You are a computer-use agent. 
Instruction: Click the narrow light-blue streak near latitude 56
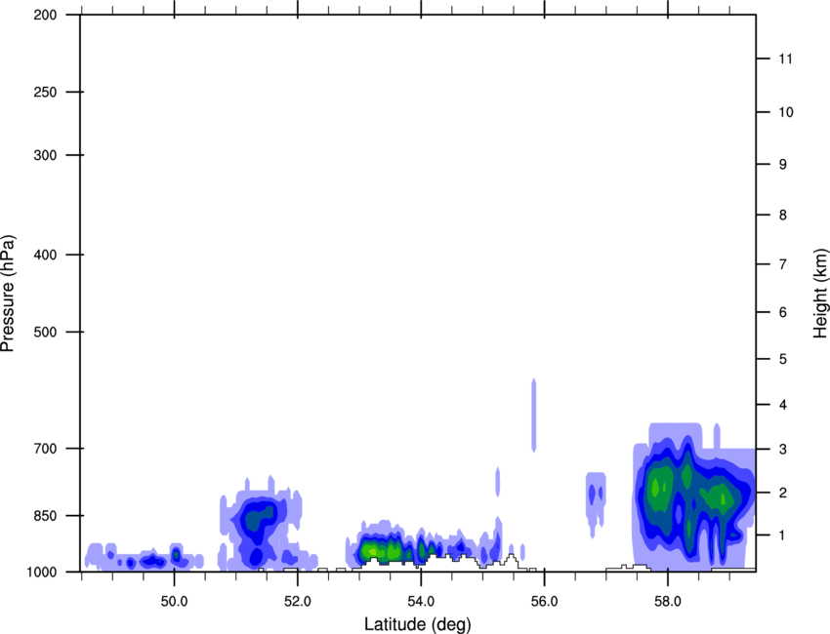[x=534, y=416]
